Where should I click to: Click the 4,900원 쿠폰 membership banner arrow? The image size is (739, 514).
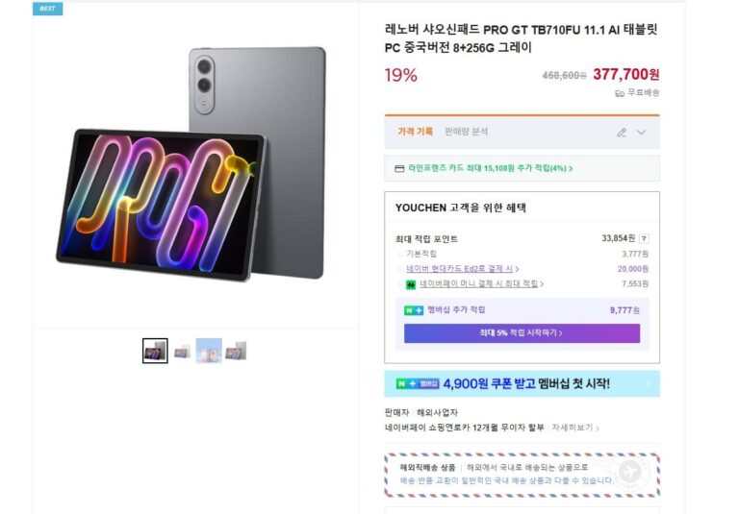tap(647, 384)
